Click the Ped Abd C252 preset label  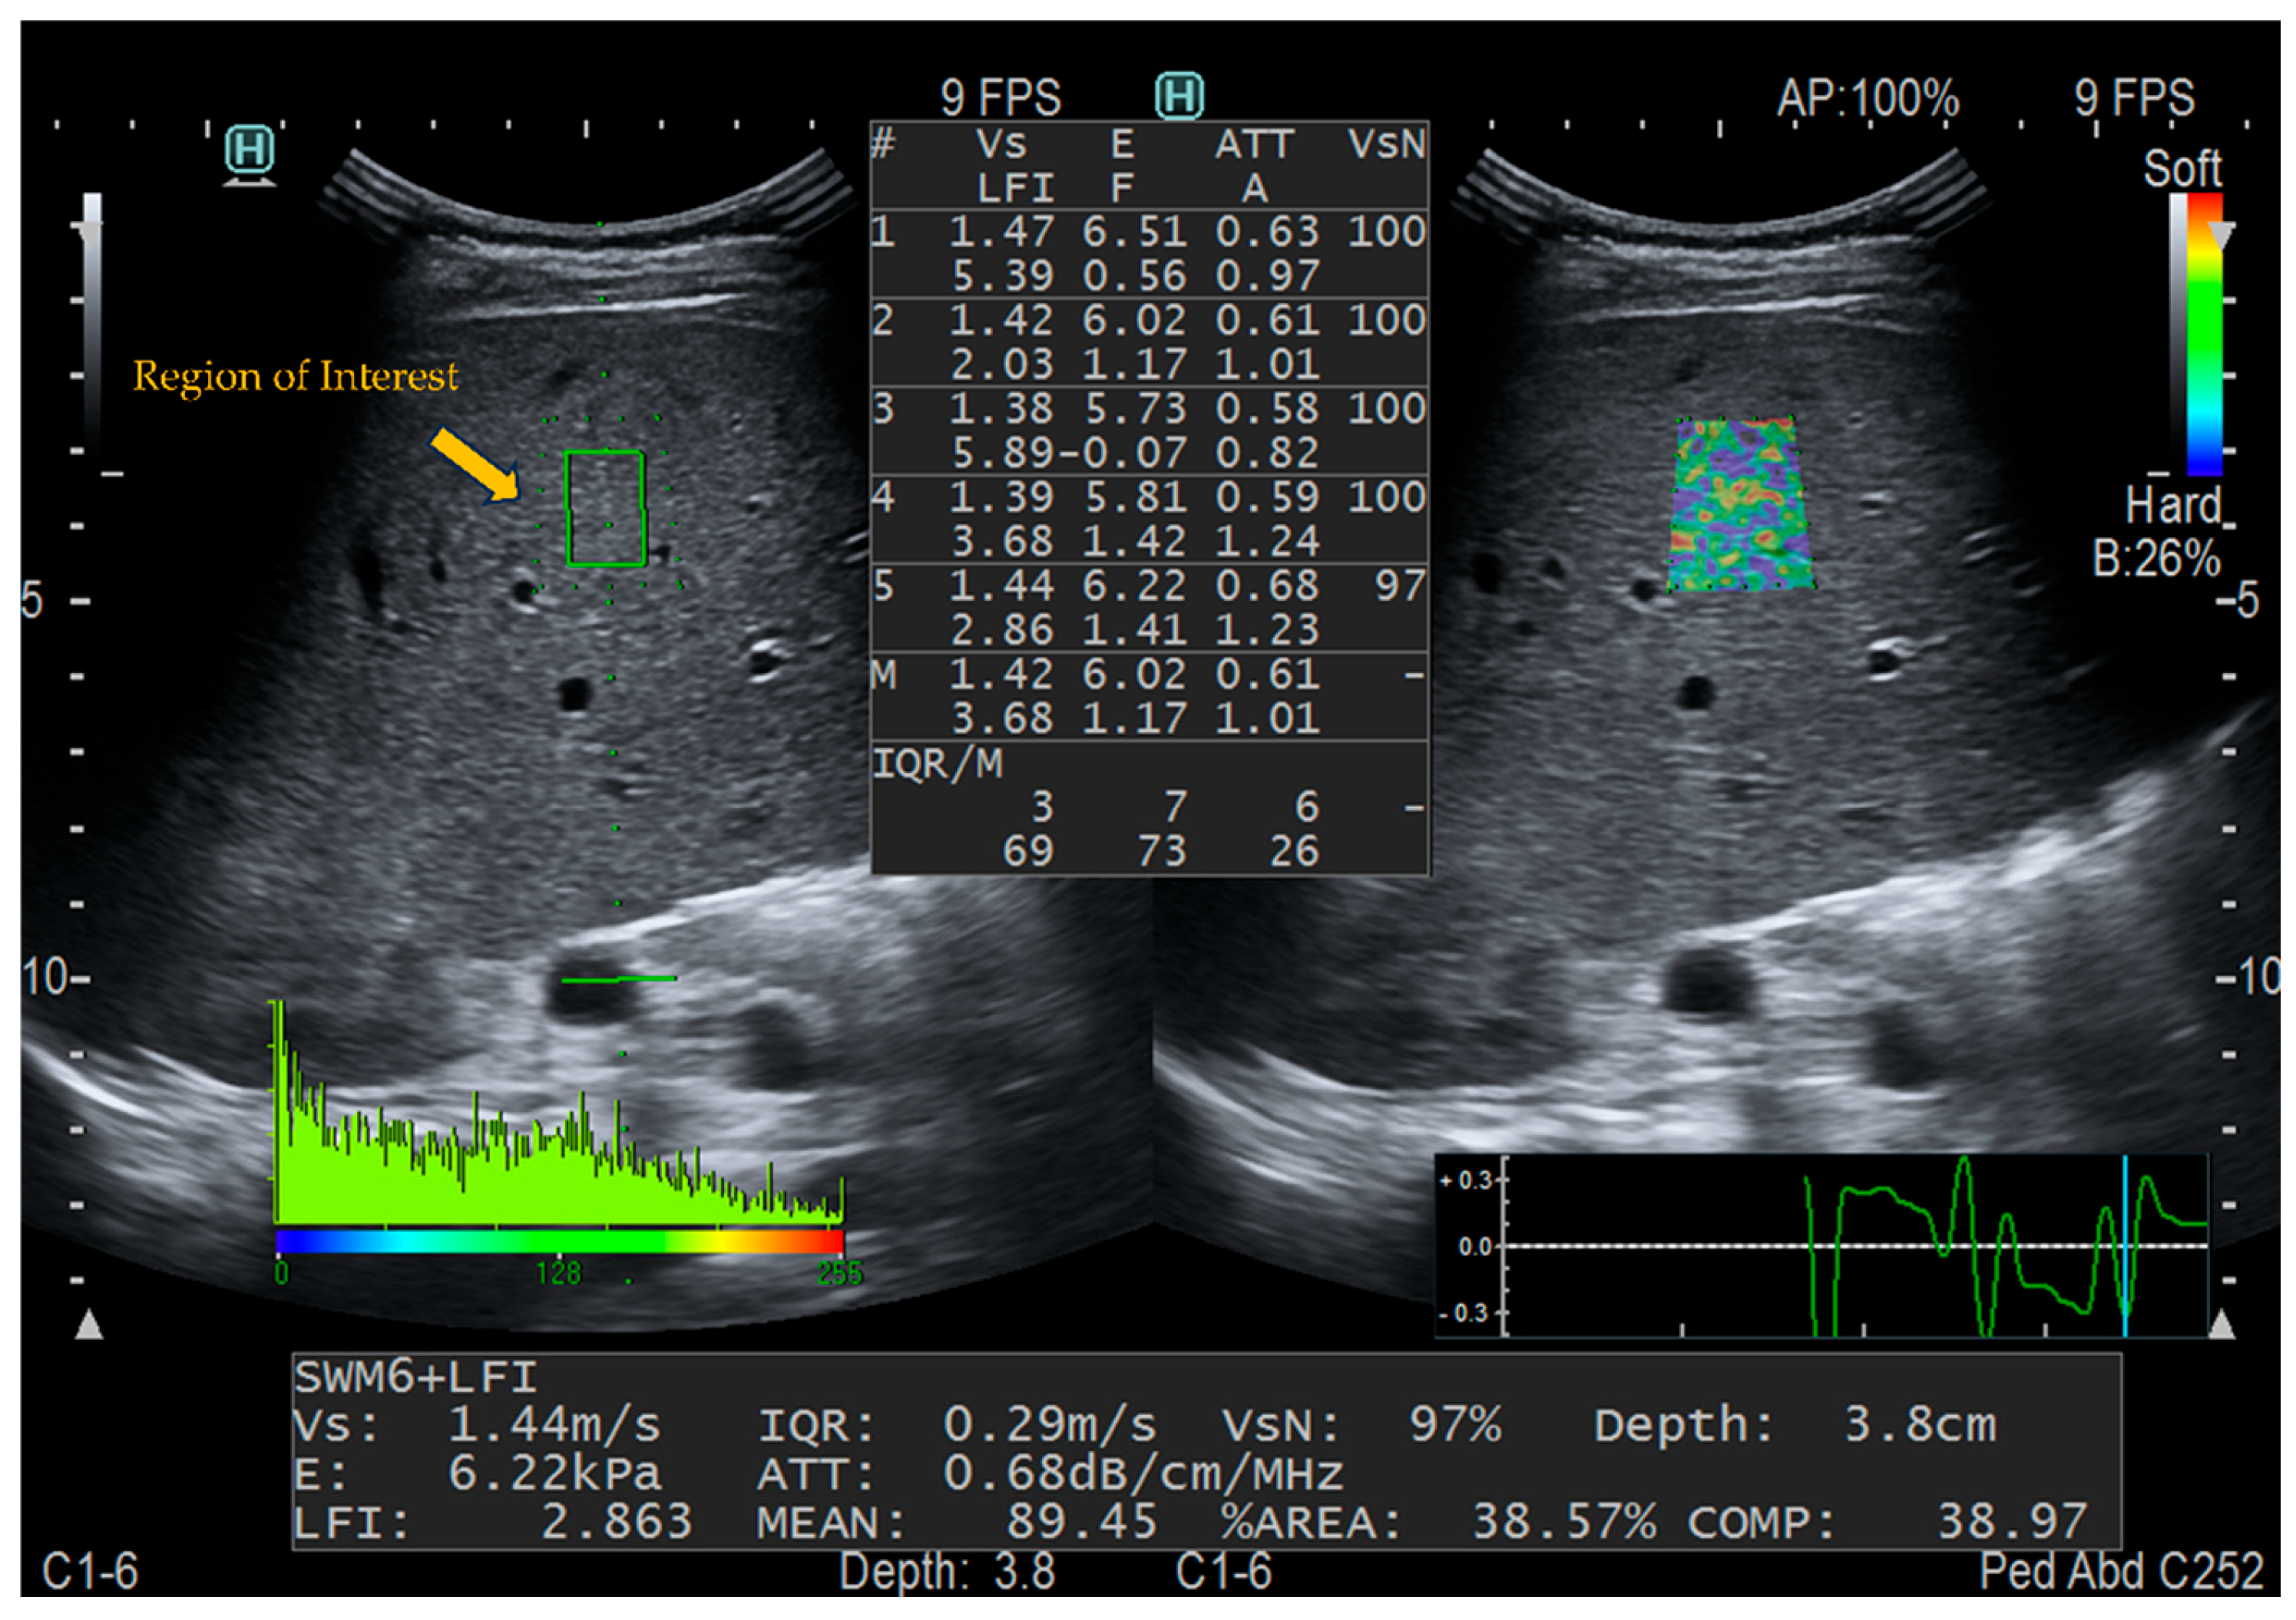click(x=2121, y=1570)
